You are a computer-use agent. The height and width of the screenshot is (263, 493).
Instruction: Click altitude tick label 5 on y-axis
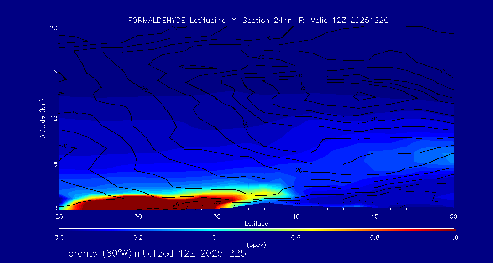pyautogui.click(x=54, y=164)
